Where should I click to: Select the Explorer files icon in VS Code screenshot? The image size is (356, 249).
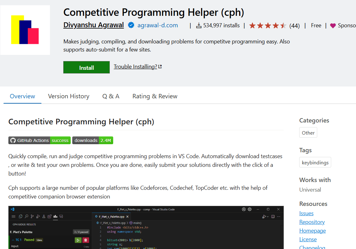pos(20,216)
